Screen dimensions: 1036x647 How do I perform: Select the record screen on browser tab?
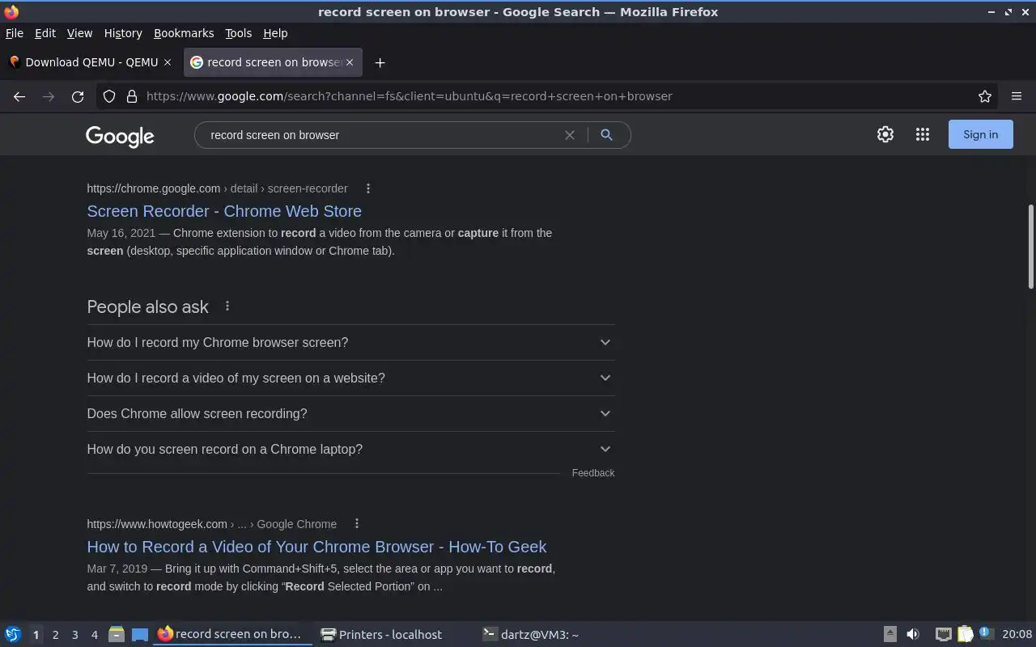pyautogui.click(x=273, y=62)
